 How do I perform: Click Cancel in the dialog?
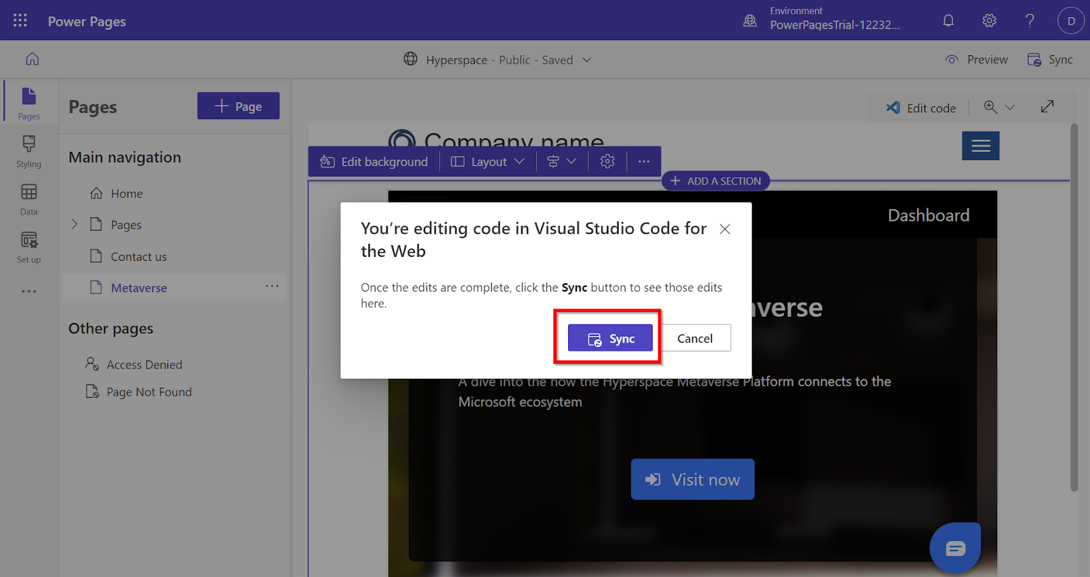695,338
